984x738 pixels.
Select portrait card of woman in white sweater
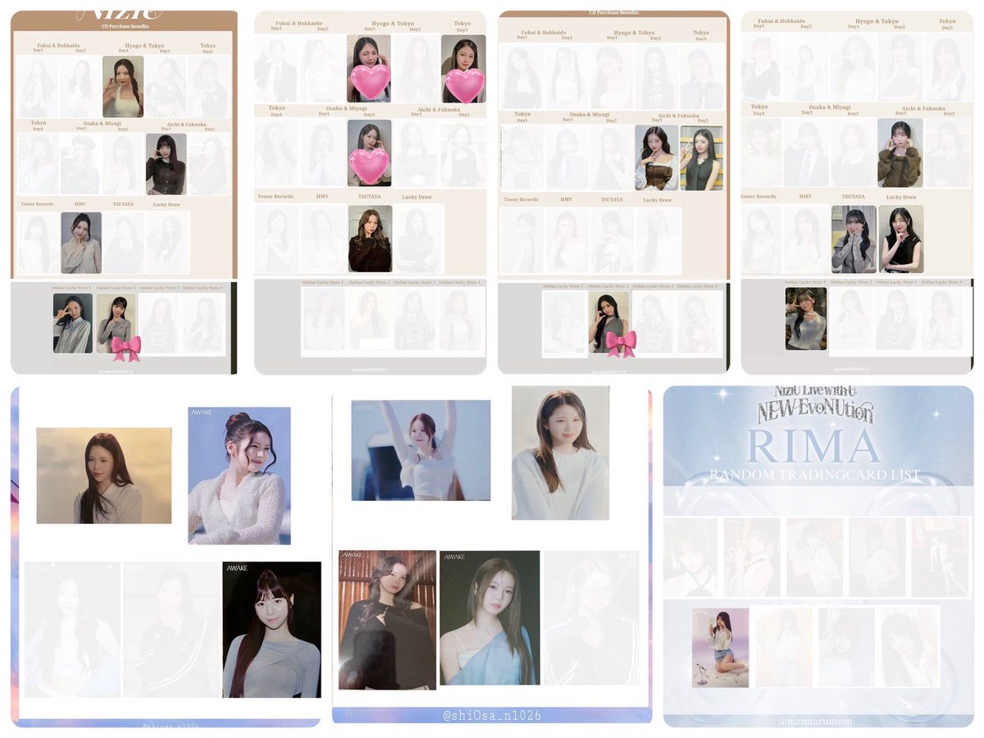pyautogui.click(x=561, y=453)
